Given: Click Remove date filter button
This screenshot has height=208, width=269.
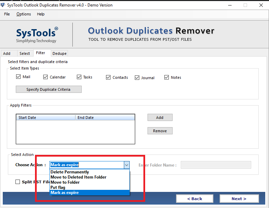Looking at the screenshot, I should tap(160, 131).
